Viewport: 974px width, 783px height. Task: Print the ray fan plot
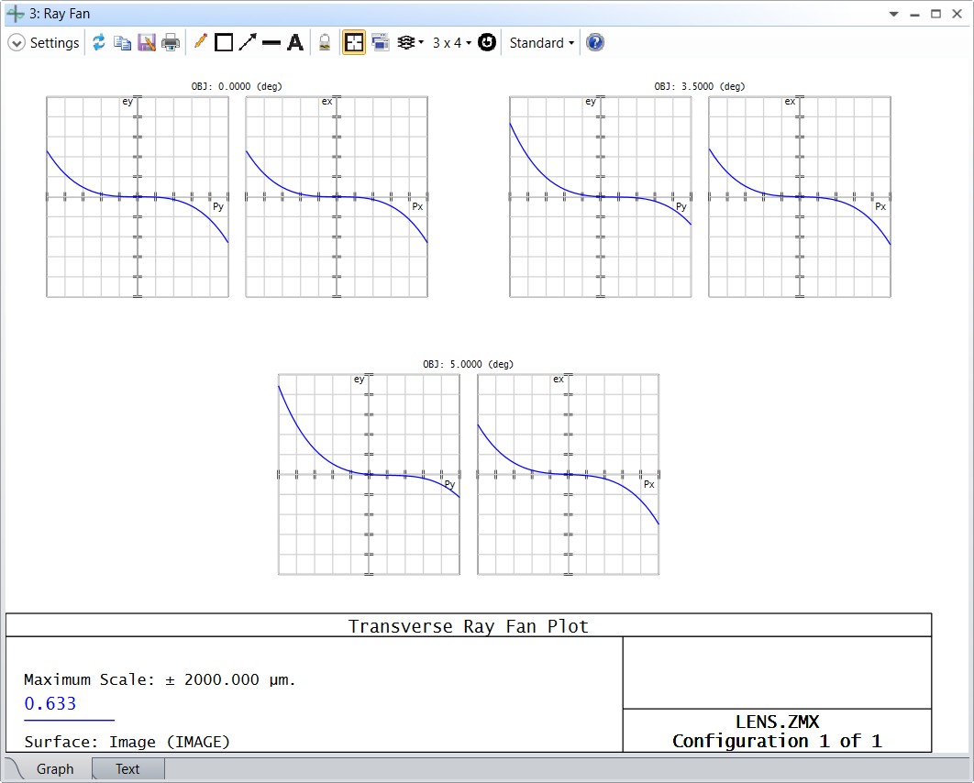[171, 42]
